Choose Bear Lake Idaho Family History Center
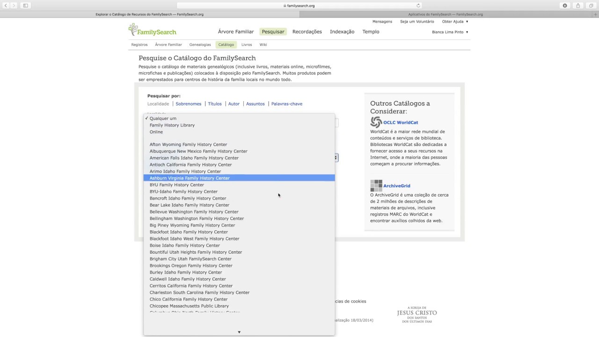The width and height of the screenshot is (599, 337). pos(239,205)
